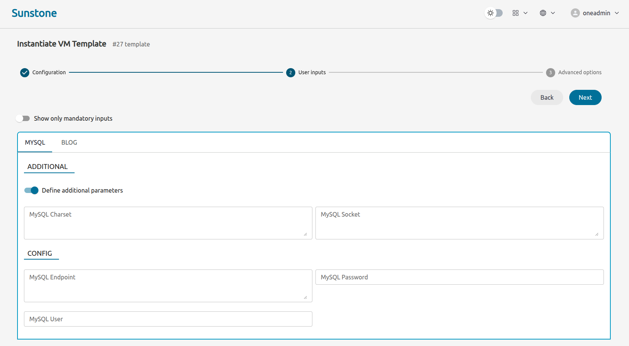Open the apps grid icon
The width and height of the screenshot is (629, 346).
516,13
